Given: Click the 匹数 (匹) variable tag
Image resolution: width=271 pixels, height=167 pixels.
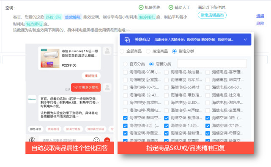Looking at the screenshot, I should point(53,17).
